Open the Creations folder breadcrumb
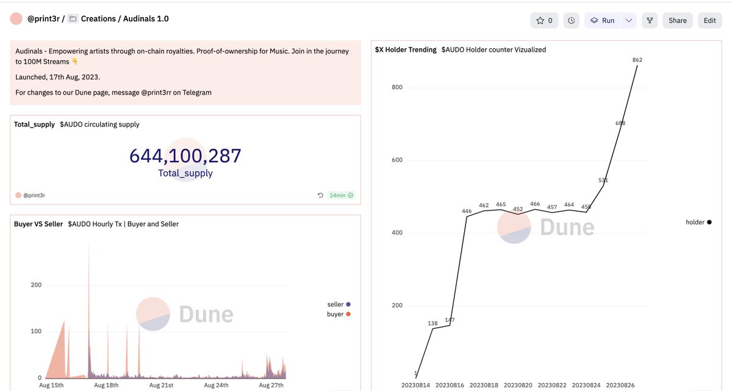732x391 pixels. click(98, 19)
